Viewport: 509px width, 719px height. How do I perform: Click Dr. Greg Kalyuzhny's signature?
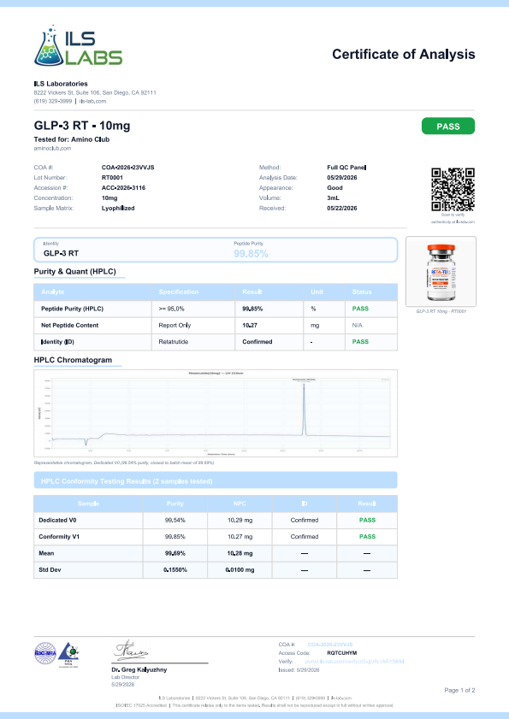131,651
